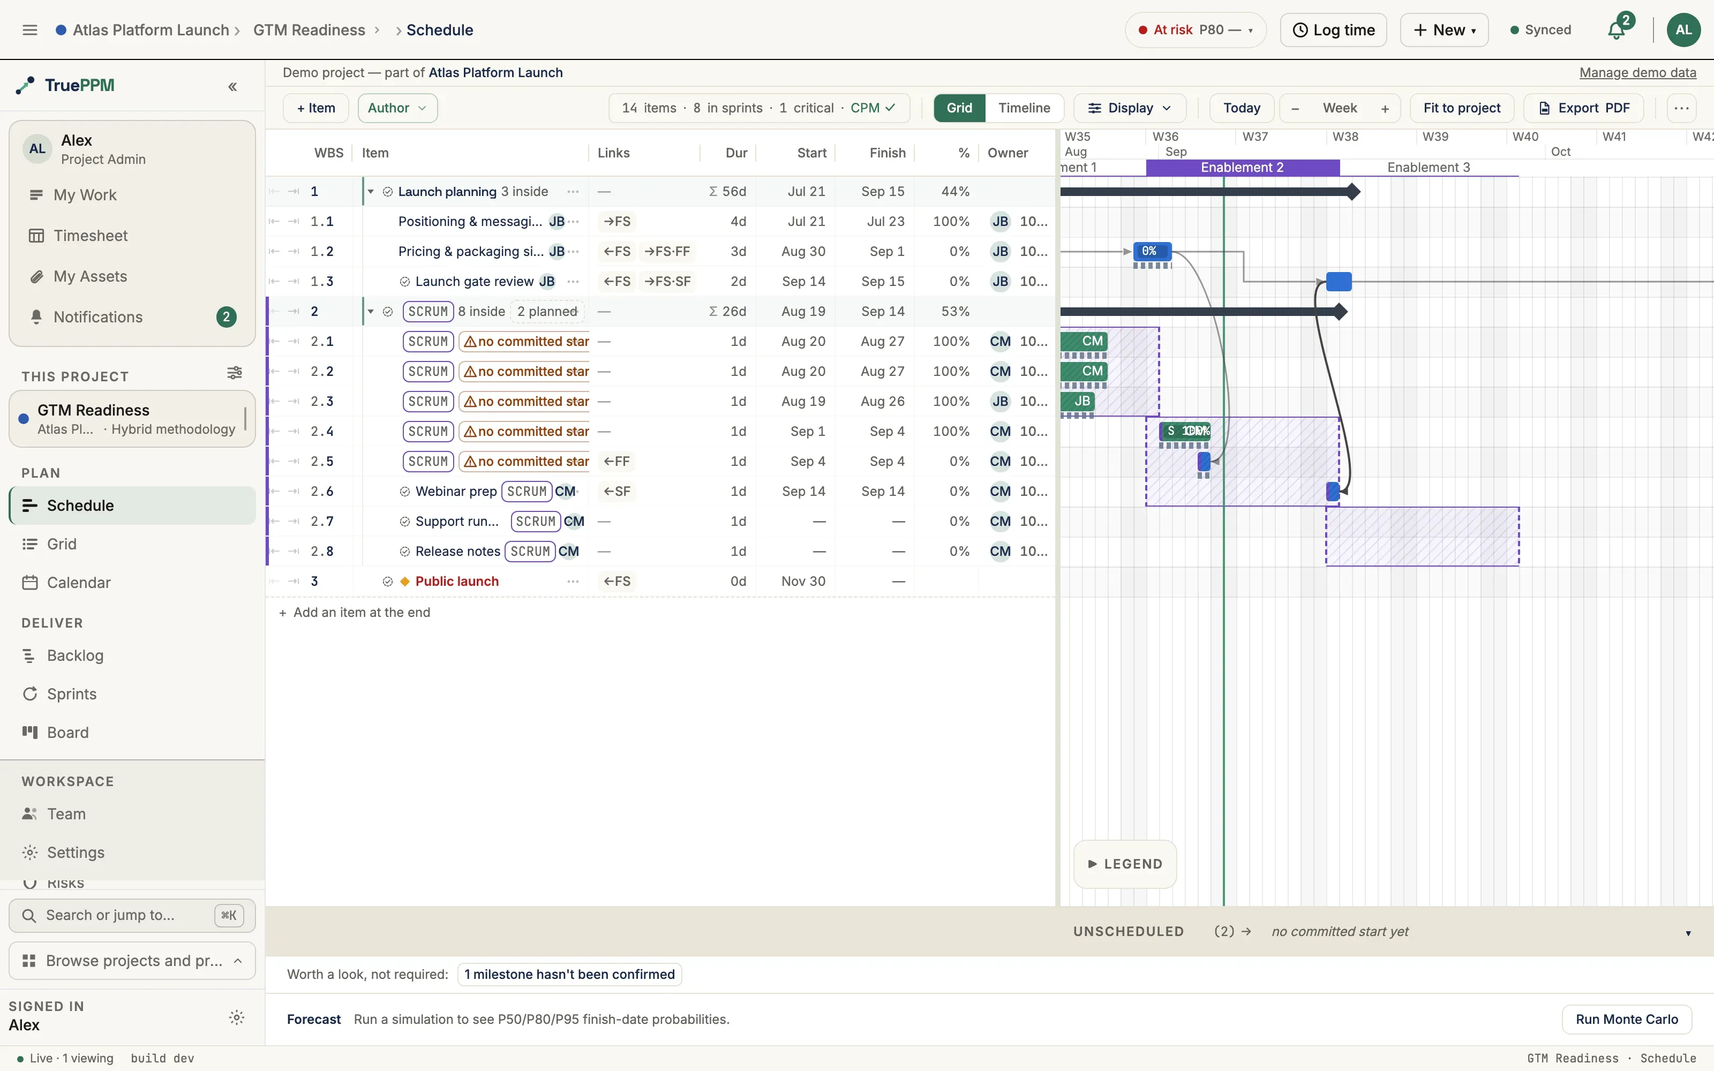Click Fit to project
This screenshot has width=1714, height=1071.
click(x=1461, y=108)
